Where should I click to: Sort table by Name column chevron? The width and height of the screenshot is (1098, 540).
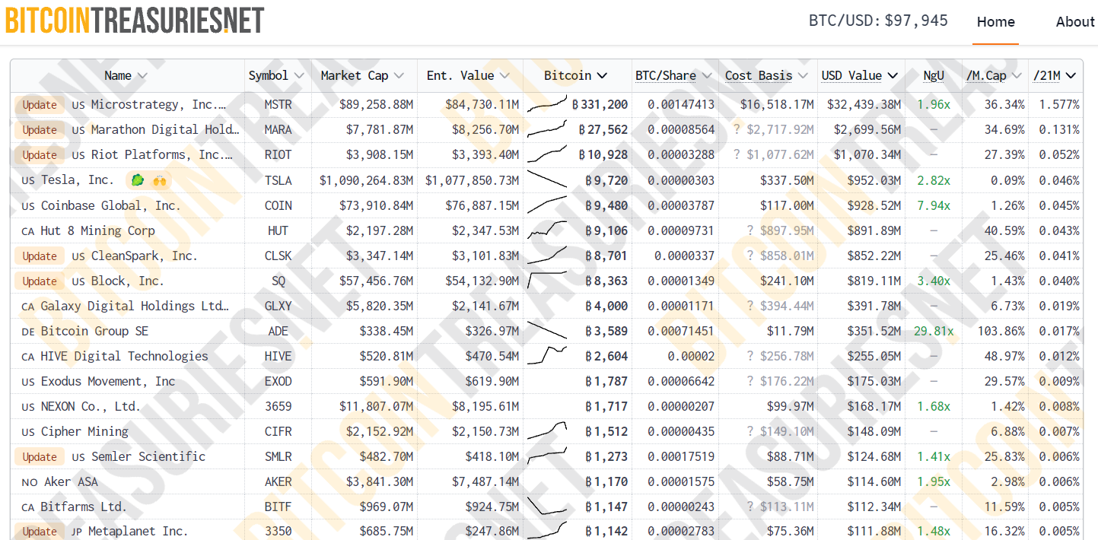(x=142, y=76)
